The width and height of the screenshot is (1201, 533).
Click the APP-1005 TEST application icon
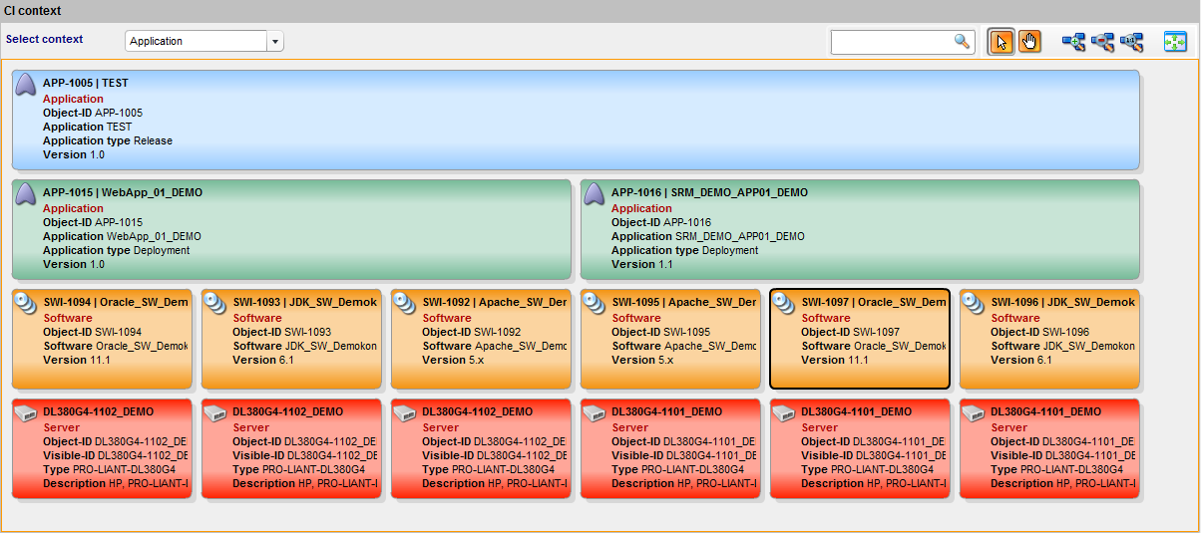click(27, 86)
